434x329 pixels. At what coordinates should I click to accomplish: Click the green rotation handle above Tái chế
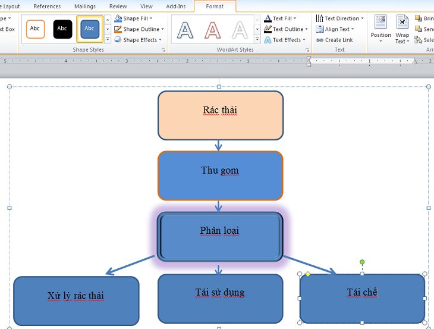[362, 262]
